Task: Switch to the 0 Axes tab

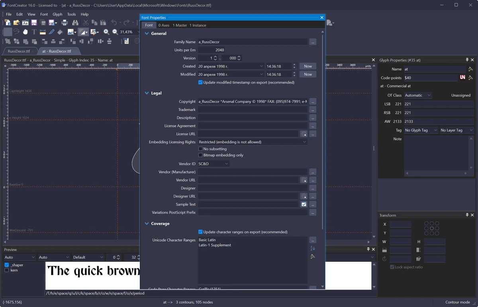Action: [164, 25]
